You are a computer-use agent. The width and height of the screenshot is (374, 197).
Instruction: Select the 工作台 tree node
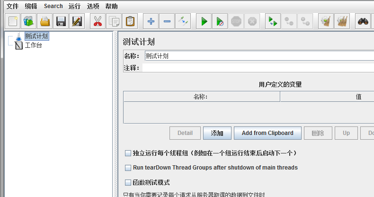[x=34, y=45]
